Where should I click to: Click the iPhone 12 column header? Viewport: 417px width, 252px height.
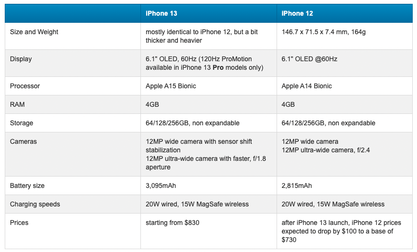(297, 13)
